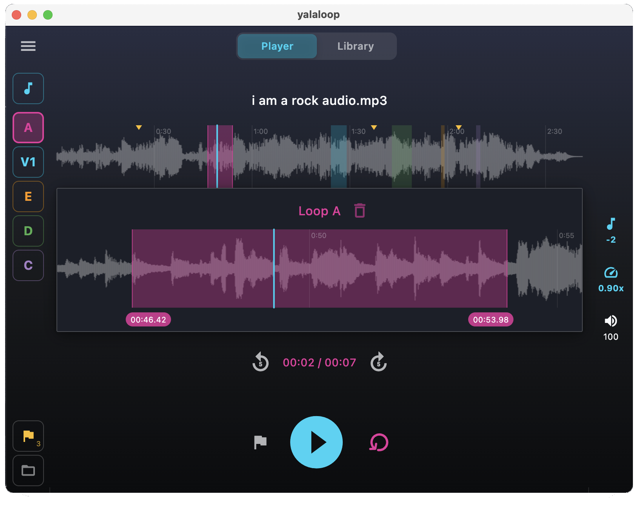
Task: Select Loop A in the sidebar
Action: click(x=28, y=127)
